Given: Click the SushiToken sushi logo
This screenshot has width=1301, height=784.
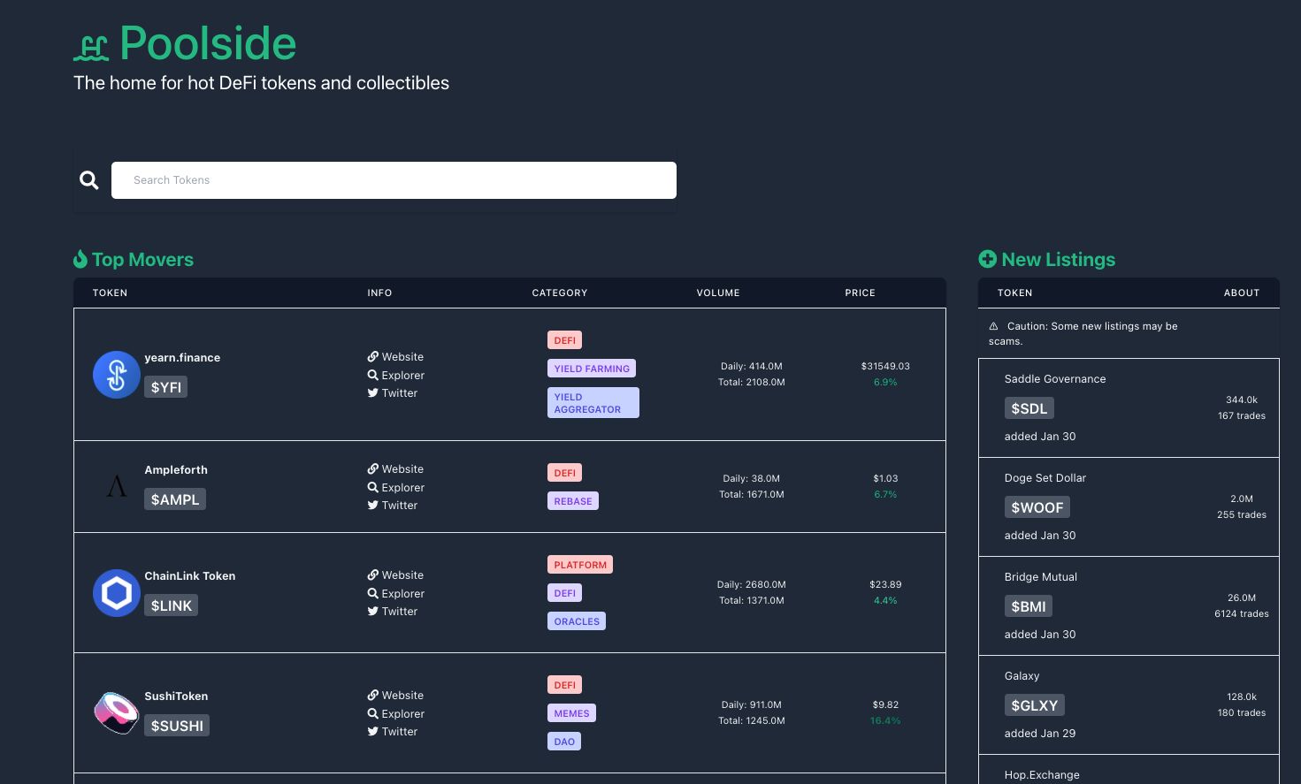Looking at the screenshot, I should [x=117, y=713].
